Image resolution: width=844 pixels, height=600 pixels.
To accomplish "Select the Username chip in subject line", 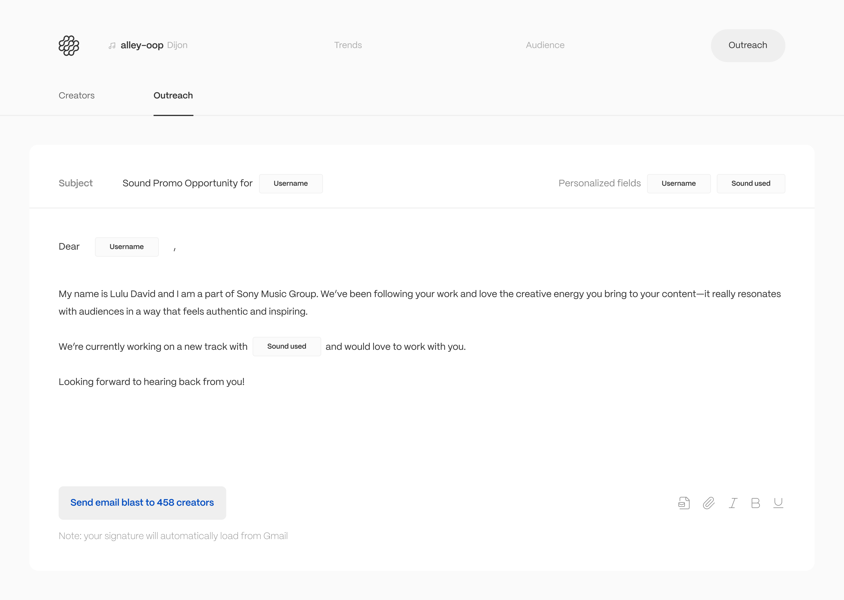I will (290, 183).
